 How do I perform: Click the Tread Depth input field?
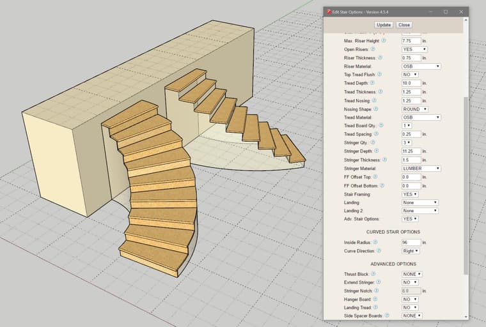[x=411, y=83]
